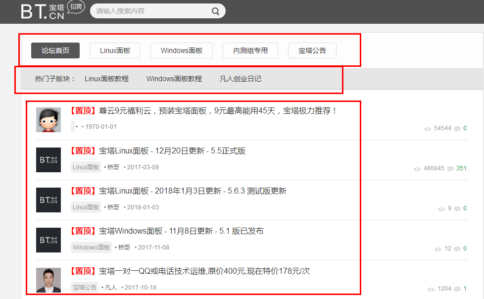The width and height of the screenshot is (484, 299).
Task: Open the 招聘 speech bubble badge
Action: [76, 7]
